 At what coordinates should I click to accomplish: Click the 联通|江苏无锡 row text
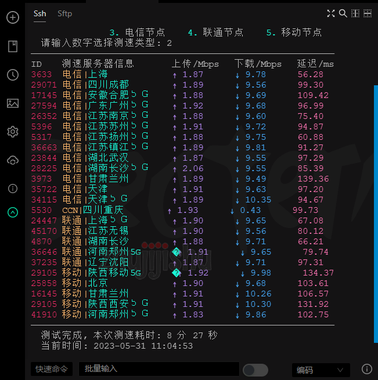(95, 231)
